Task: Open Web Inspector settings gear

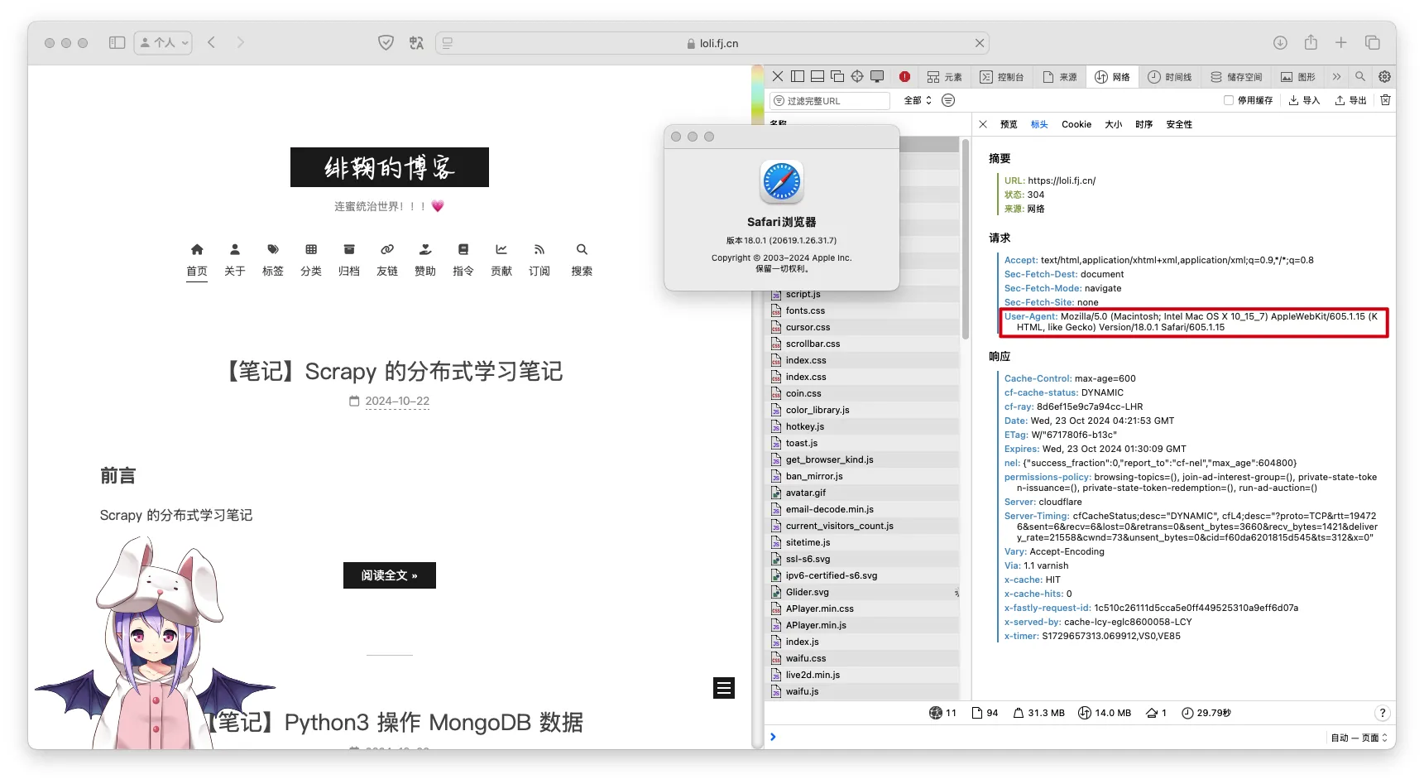Action: [x=1384, y=77]
